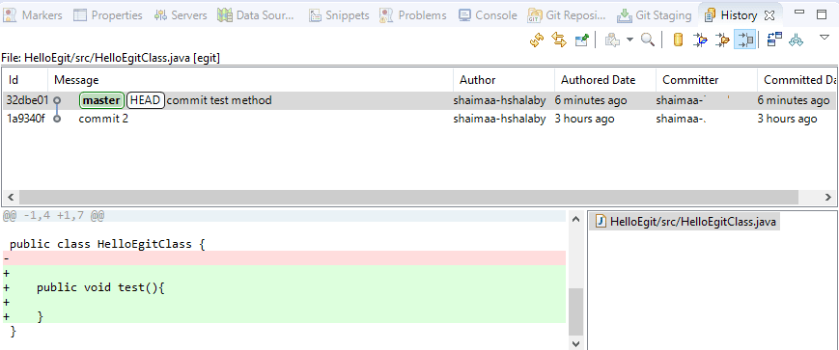Click author shaimaa-hshalaby of commit test method
The image size is (839, 350).
pyautogui.click(x=499, y=100)
